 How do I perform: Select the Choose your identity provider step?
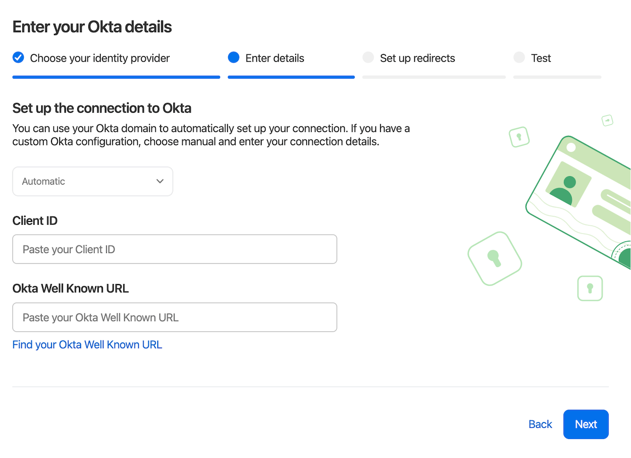click(100, 58)
